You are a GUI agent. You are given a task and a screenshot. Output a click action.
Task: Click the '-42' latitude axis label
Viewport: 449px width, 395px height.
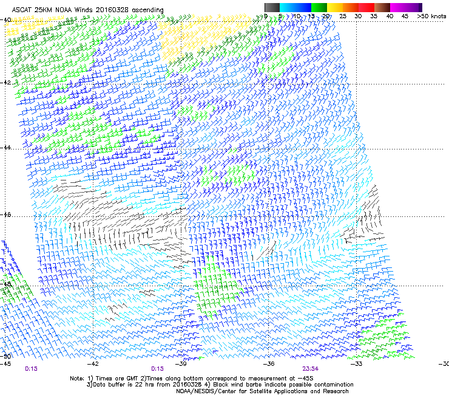5,82
